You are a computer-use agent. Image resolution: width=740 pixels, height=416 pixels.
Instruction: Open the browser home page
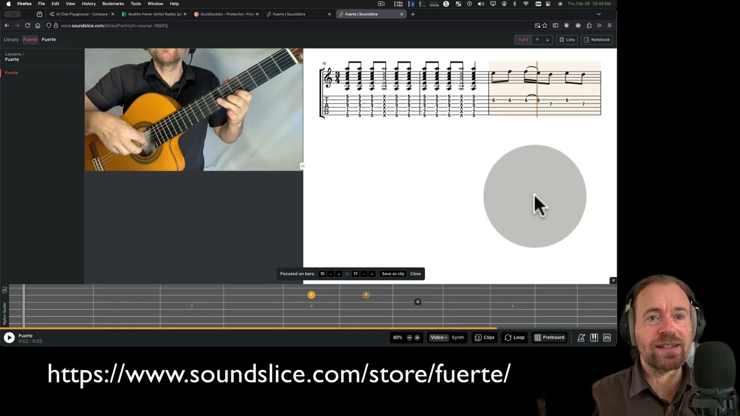[38, 25]
